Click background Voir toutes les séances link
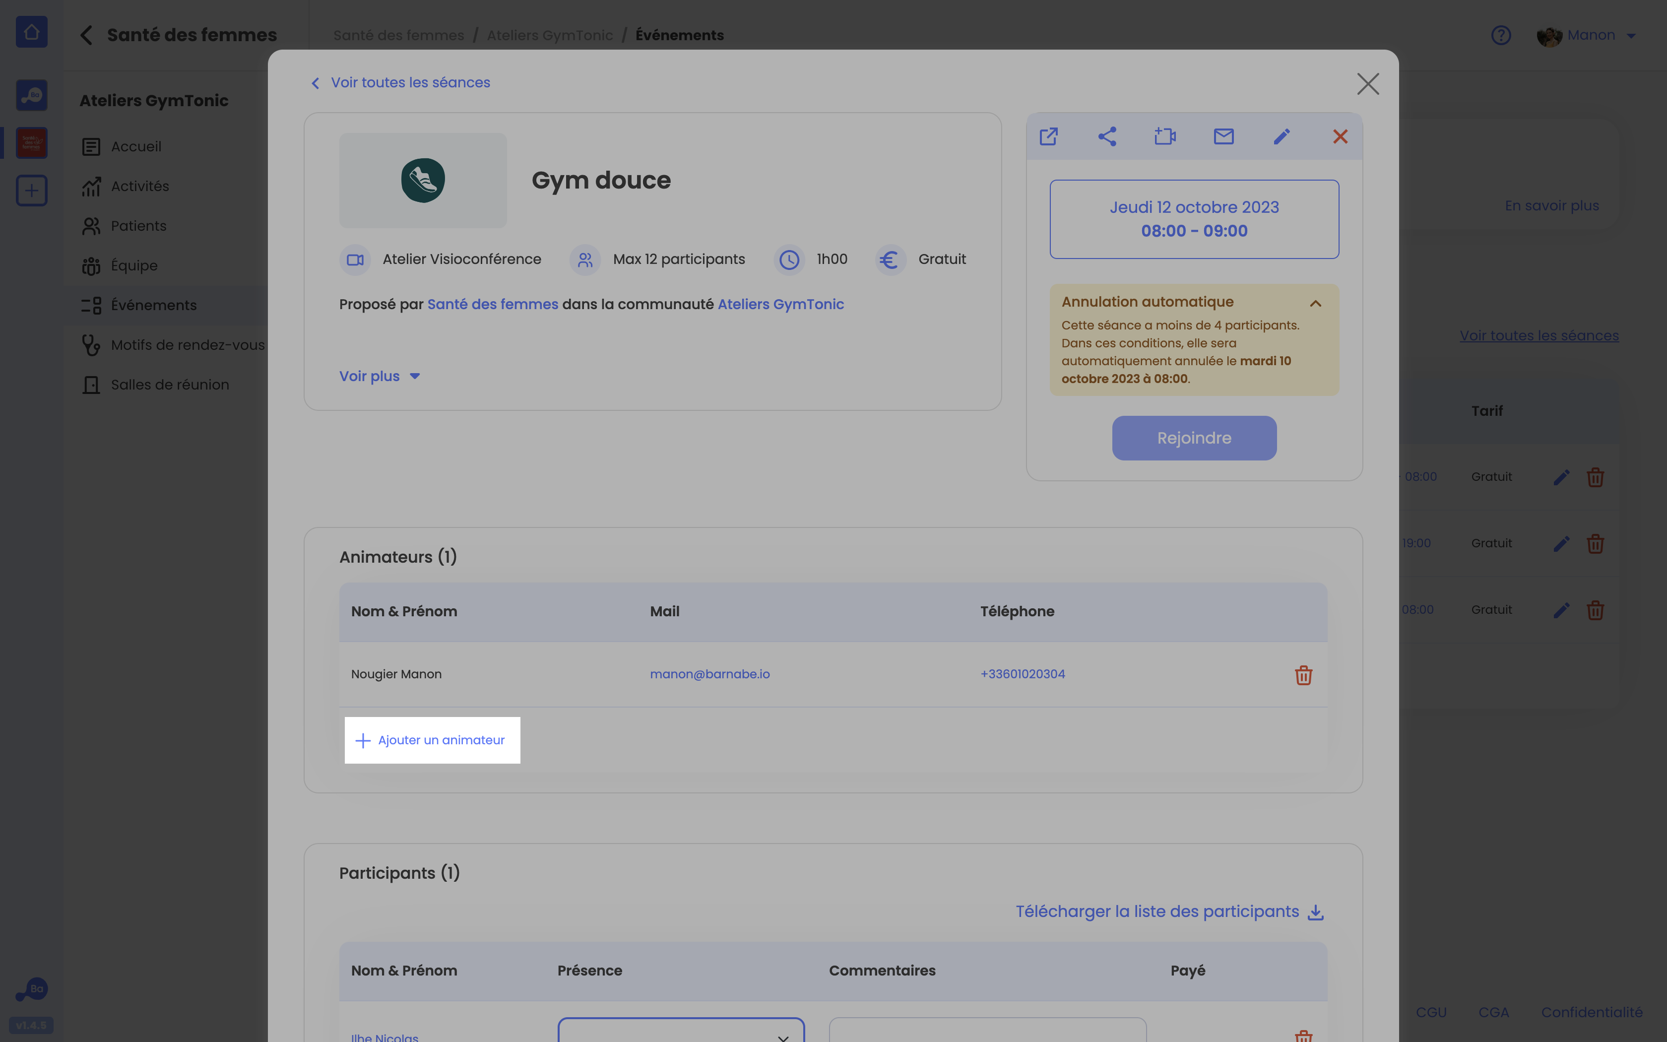Image resolution: width=1667 pixels, height=1042 pixels. 1539,335
